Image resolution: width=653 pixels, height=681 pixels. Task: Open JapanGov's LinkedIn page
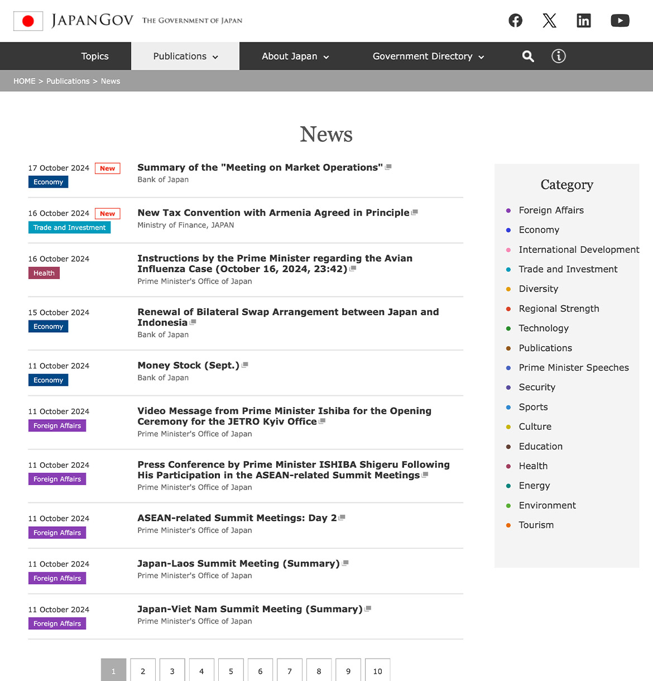pos(584,20)
